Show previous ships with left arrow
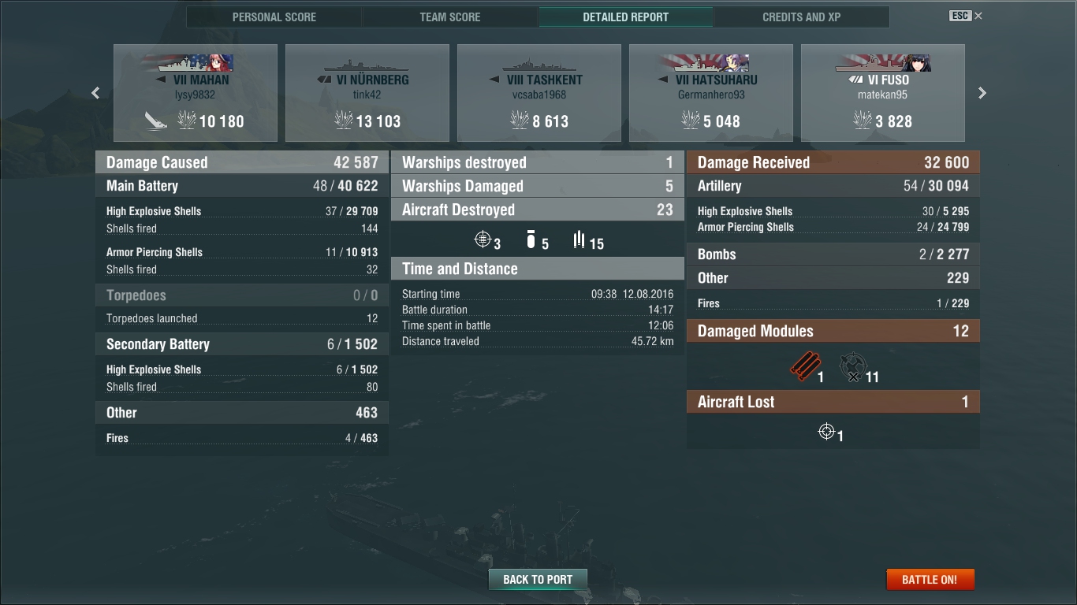The height and width of the screenshot is (605, 1077). click(95, 93)
